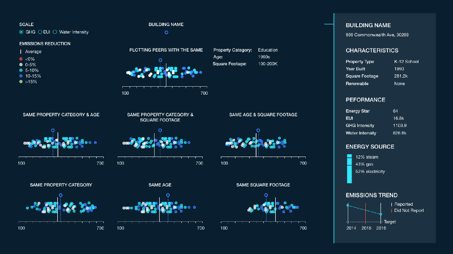
Task: Click building marker in Same Age chart
Action: coord(168,195)
